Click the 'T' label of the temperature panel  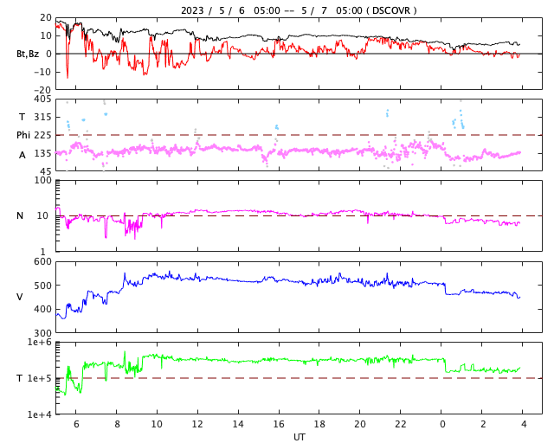click(20, 378)
